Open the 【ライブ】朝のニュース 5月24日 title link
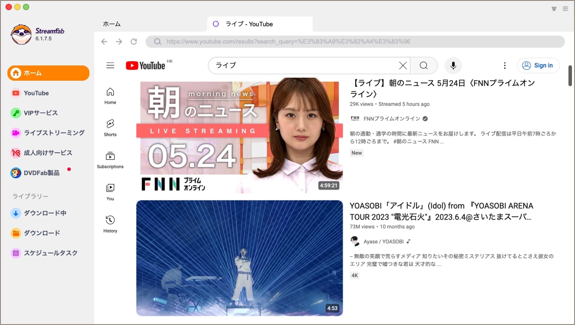Image resolution: width=575 pixels, height=325 pixels. (442, 88)
